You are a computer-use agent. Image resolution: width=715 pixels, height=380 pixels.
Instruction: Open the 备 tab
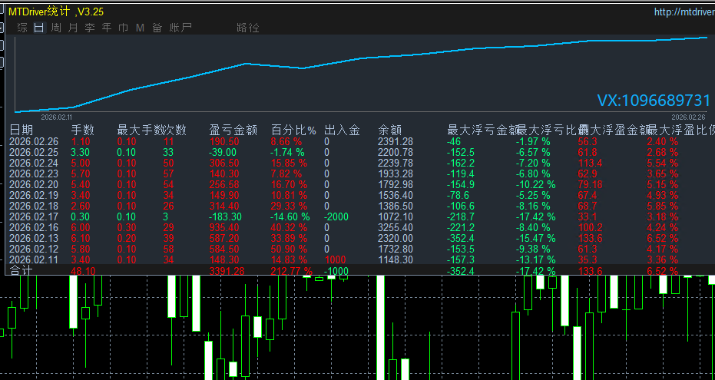(157, 28)
